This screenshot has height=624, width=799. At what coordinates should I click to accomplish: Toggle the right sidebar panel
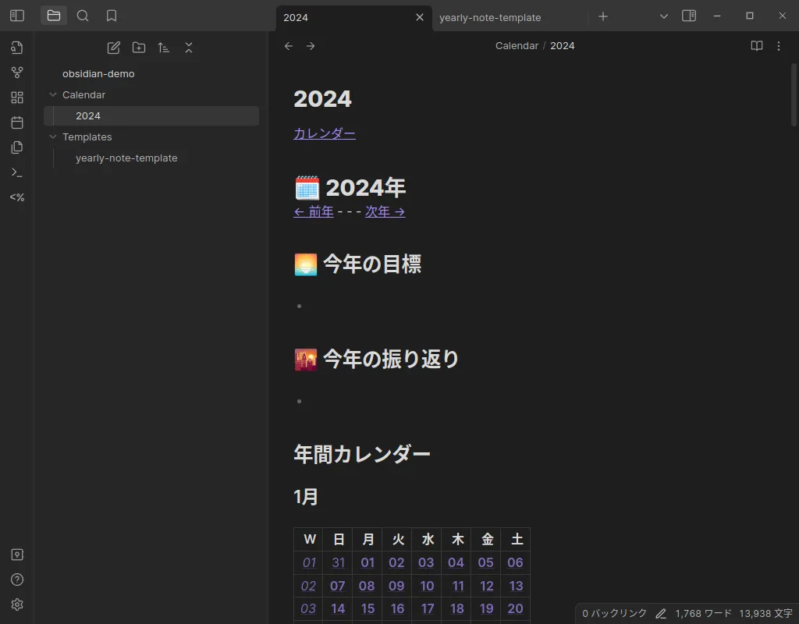click(689, 16)
